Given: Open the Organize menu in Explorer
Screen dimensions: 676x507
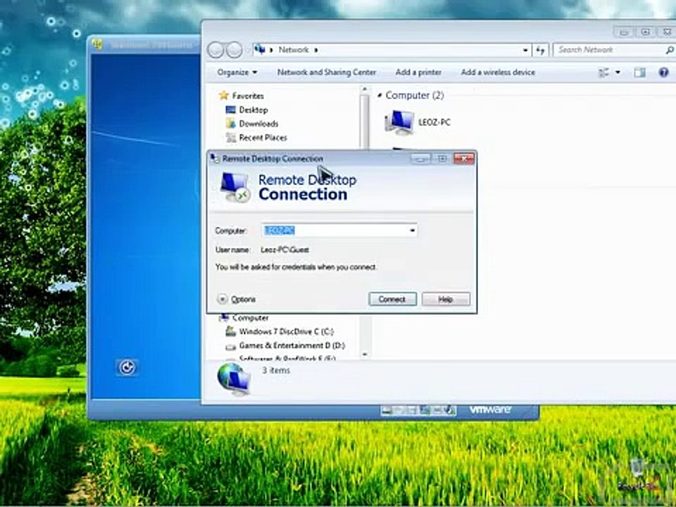Looking at the screenshot, I should pos(237,72).
